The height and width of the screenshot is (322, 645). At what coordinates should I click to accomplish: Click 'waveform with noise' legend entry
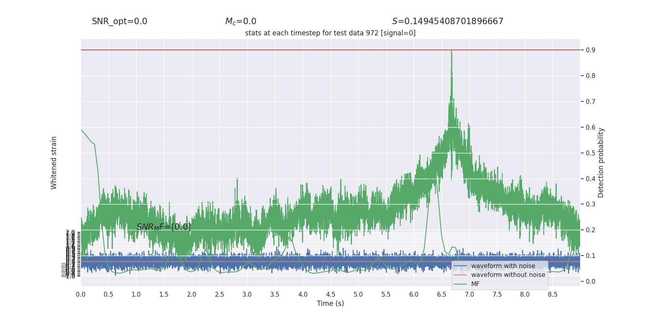[x=503, y=266]
